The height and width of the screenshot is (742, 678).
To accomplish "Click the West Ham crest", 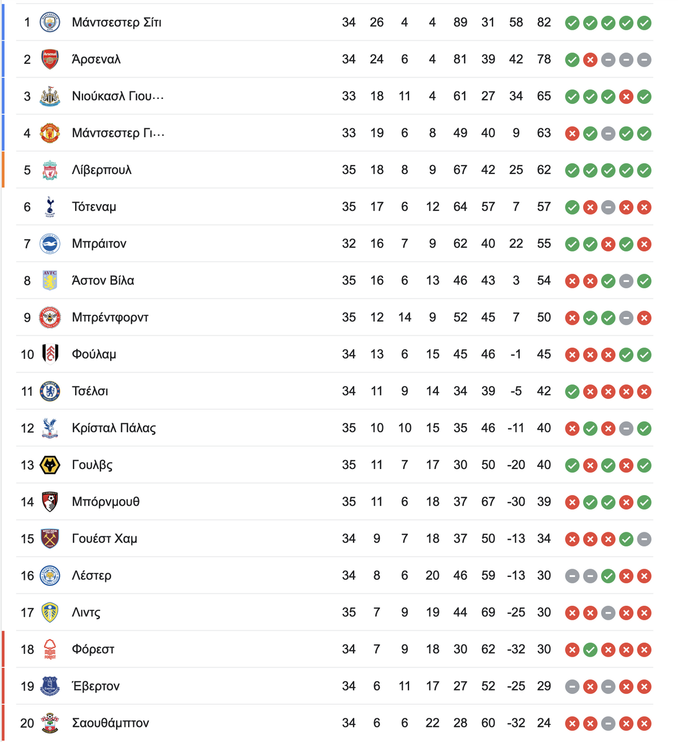I will [50, 539].
